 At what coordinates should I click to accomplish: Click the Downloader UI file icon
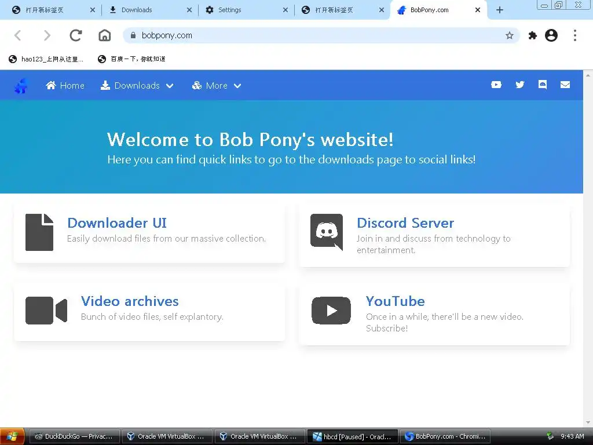click(39, 232)
